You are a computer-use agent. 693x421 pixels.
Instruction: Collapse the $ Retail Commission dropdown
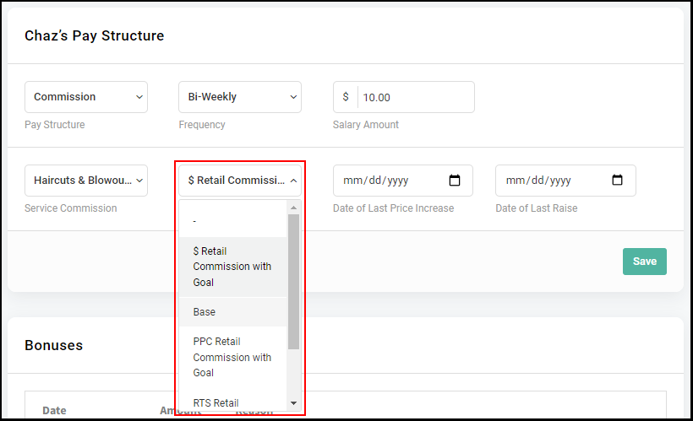(x=240, y=181)
